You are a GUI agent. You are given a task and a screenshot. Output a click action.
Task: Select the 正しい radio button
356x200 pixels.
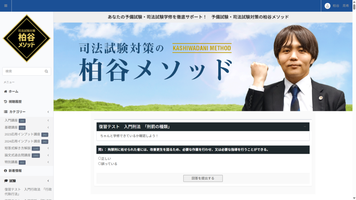tap(100, 158)
